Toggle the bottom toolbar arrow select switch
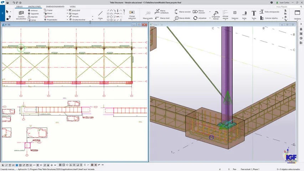This screenshot has width=304, height=171. point(3,165)
